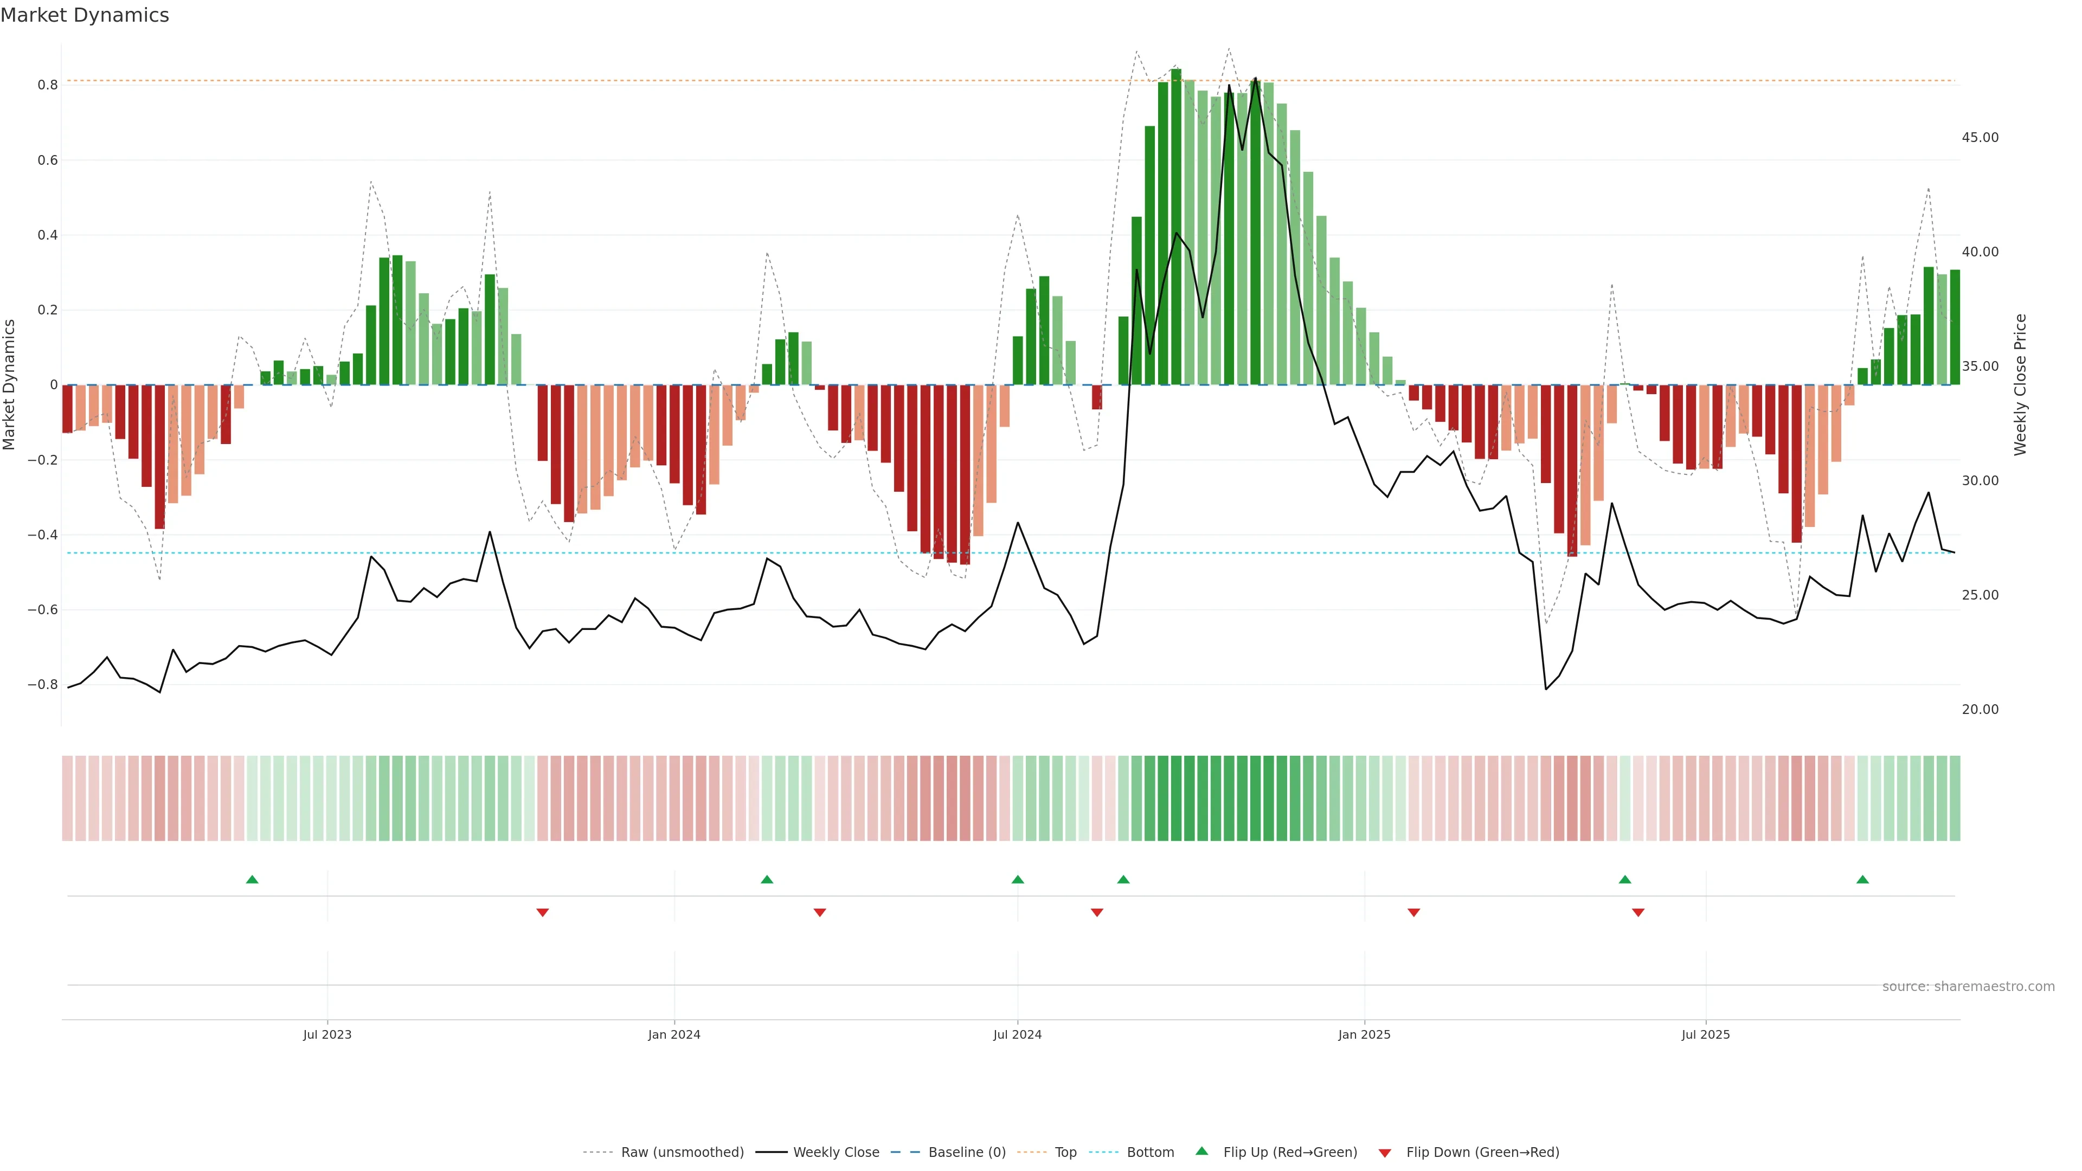The height and width of the screenshot is (1171, 2082).
Task: Click the Jul 2025 x-axis label
Action: 1705,1034
